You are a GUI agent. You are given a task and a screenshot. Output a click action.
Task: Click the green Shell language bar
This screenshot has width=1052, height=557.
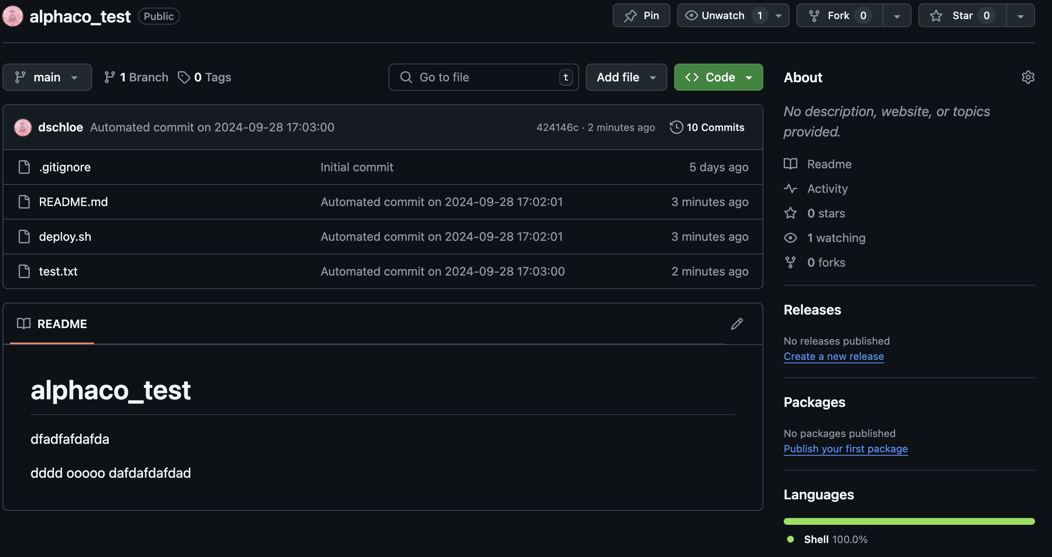[x=909, y=521]
